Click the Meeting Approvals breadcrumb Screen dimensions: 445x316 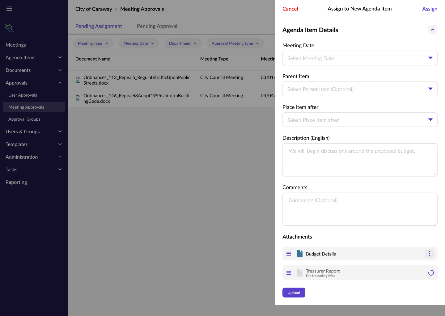click(x=142, y=9)
